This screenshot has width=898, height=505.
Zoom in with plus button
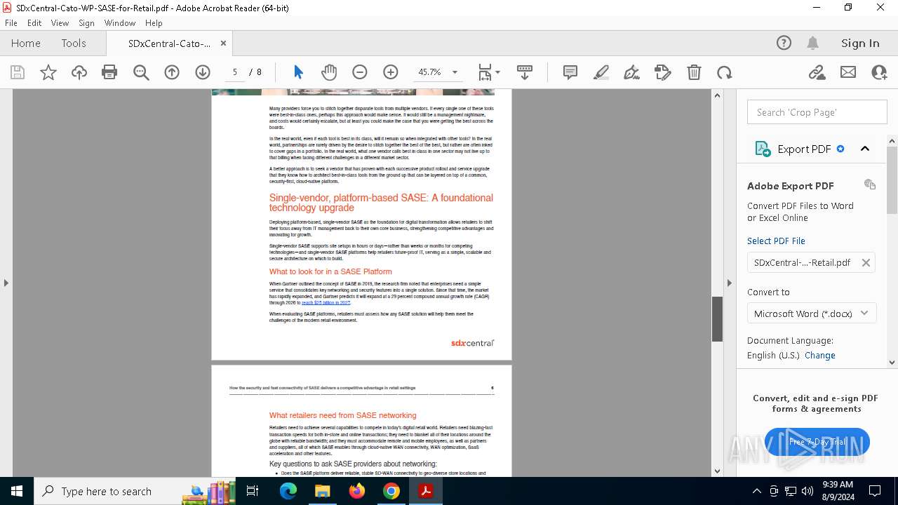point(391,72)
